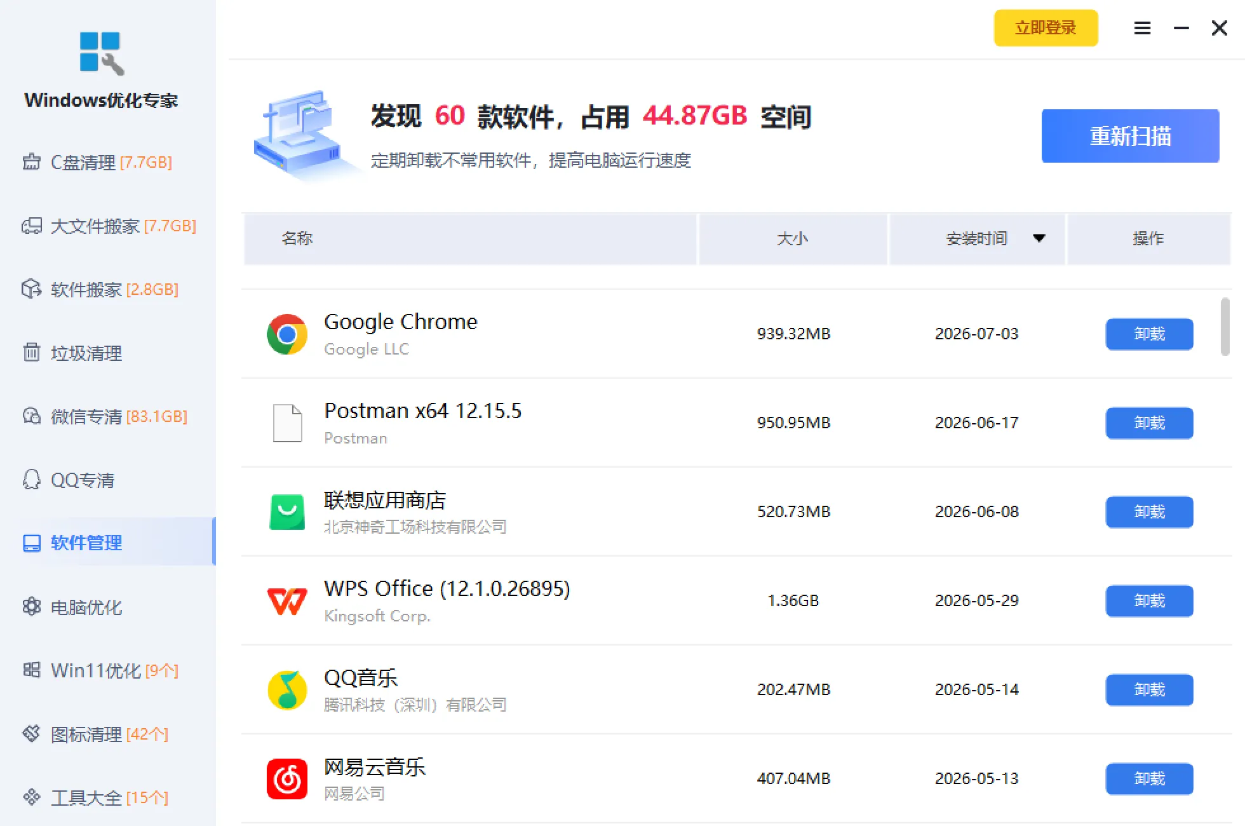Uninstall 联想应用商店 with 卸载 button
The image size is (1245, 826).
pos(1149,512)
